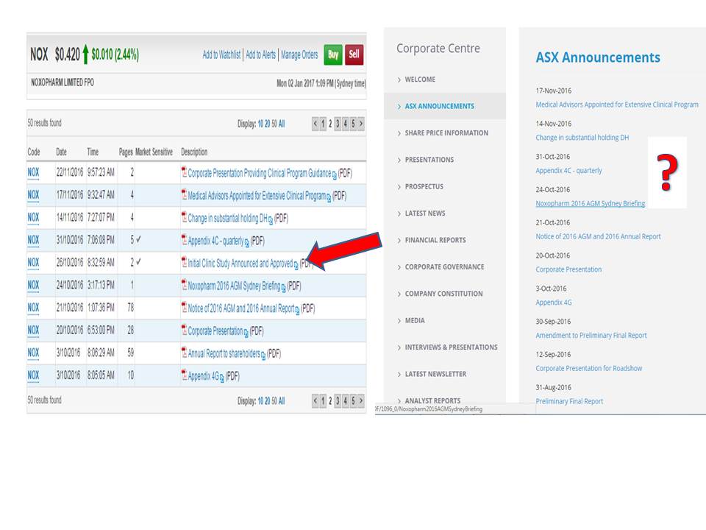The width and height of the screenshot is (706, 530).
Task: Open PDF icon beside Change in substantial holding DH
Action: click(x=184, y=217)
